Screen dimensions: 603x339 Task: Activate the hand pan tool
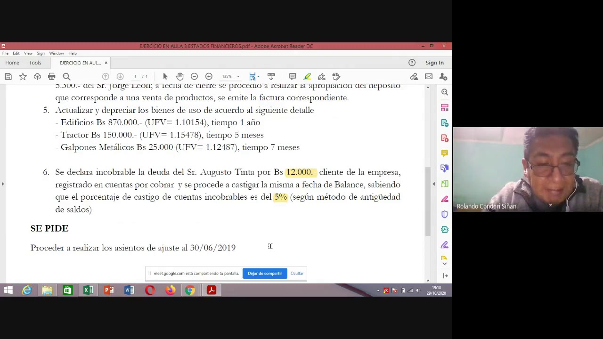[x=179, y=76]
